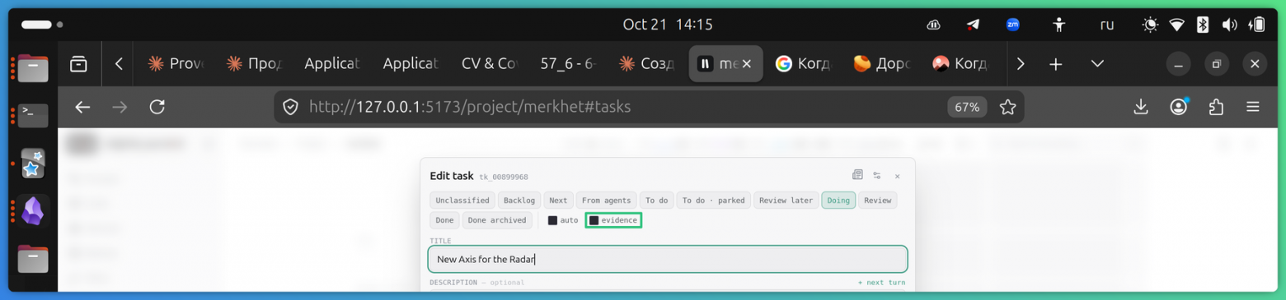The image size is (1286, 300).
Task: Click the cloud tray icon
Action: click(933, 25)
